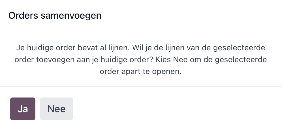Reject 'Orders samenvoegen' with Nee
This screenshot has height=130, width=282.
(x=56, y=109)
